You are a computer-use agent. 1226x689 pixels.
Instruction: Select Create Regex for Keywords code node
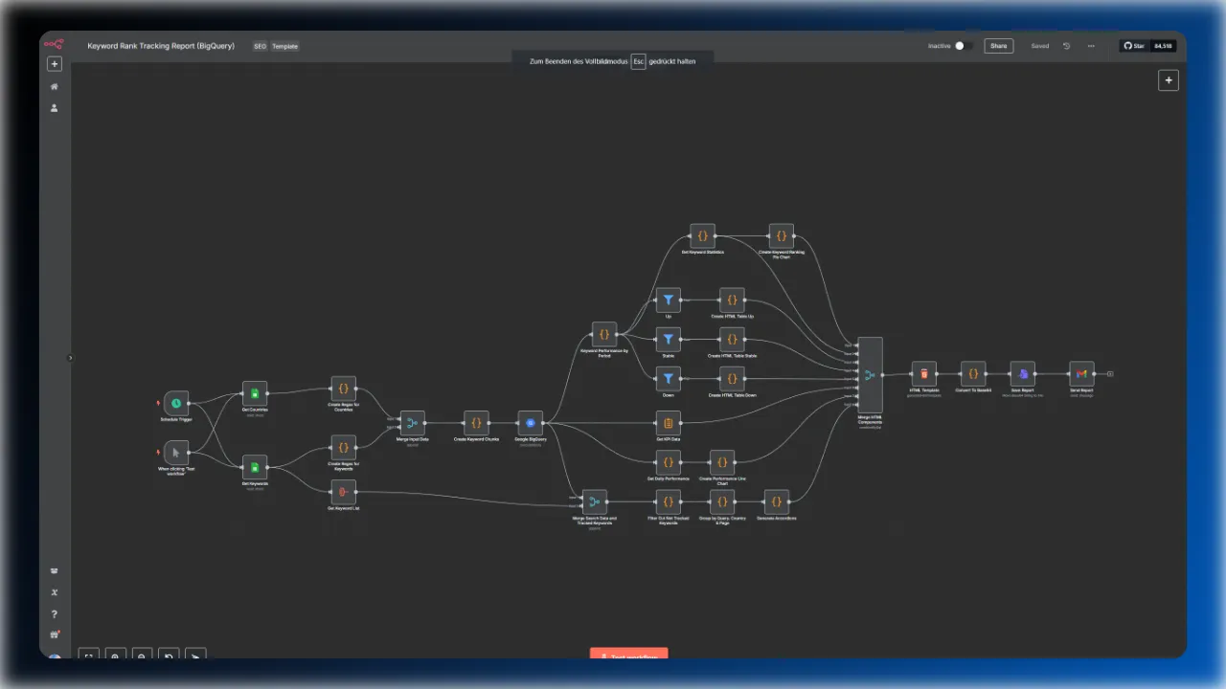(343, 448)
